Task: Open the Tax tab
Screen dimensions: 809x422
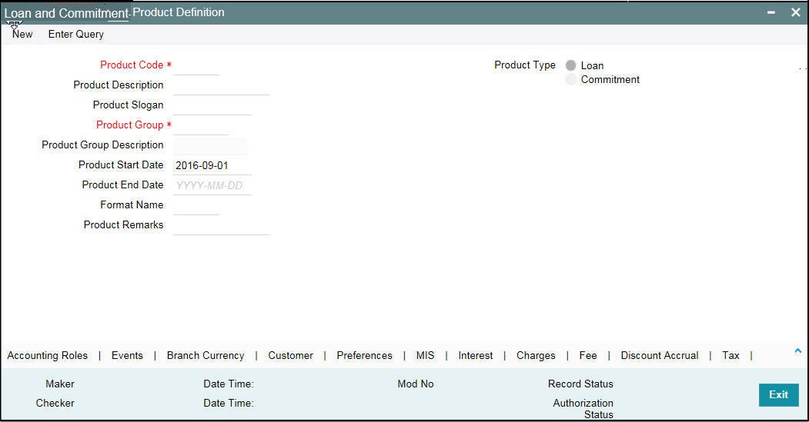Action: (x=730, y=356)
